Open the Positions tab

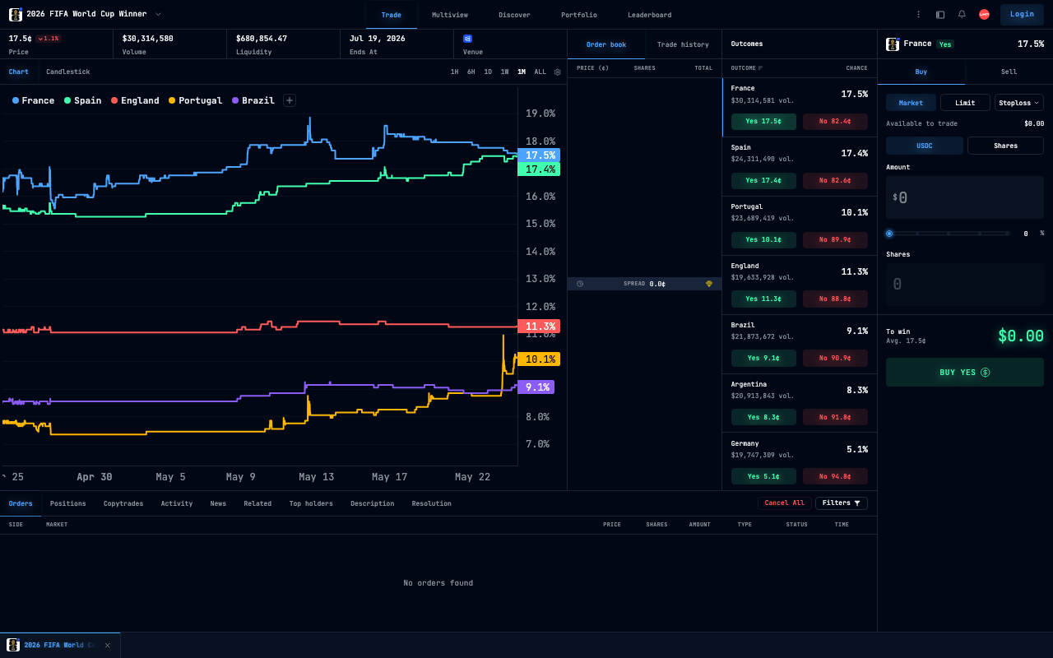67,503
